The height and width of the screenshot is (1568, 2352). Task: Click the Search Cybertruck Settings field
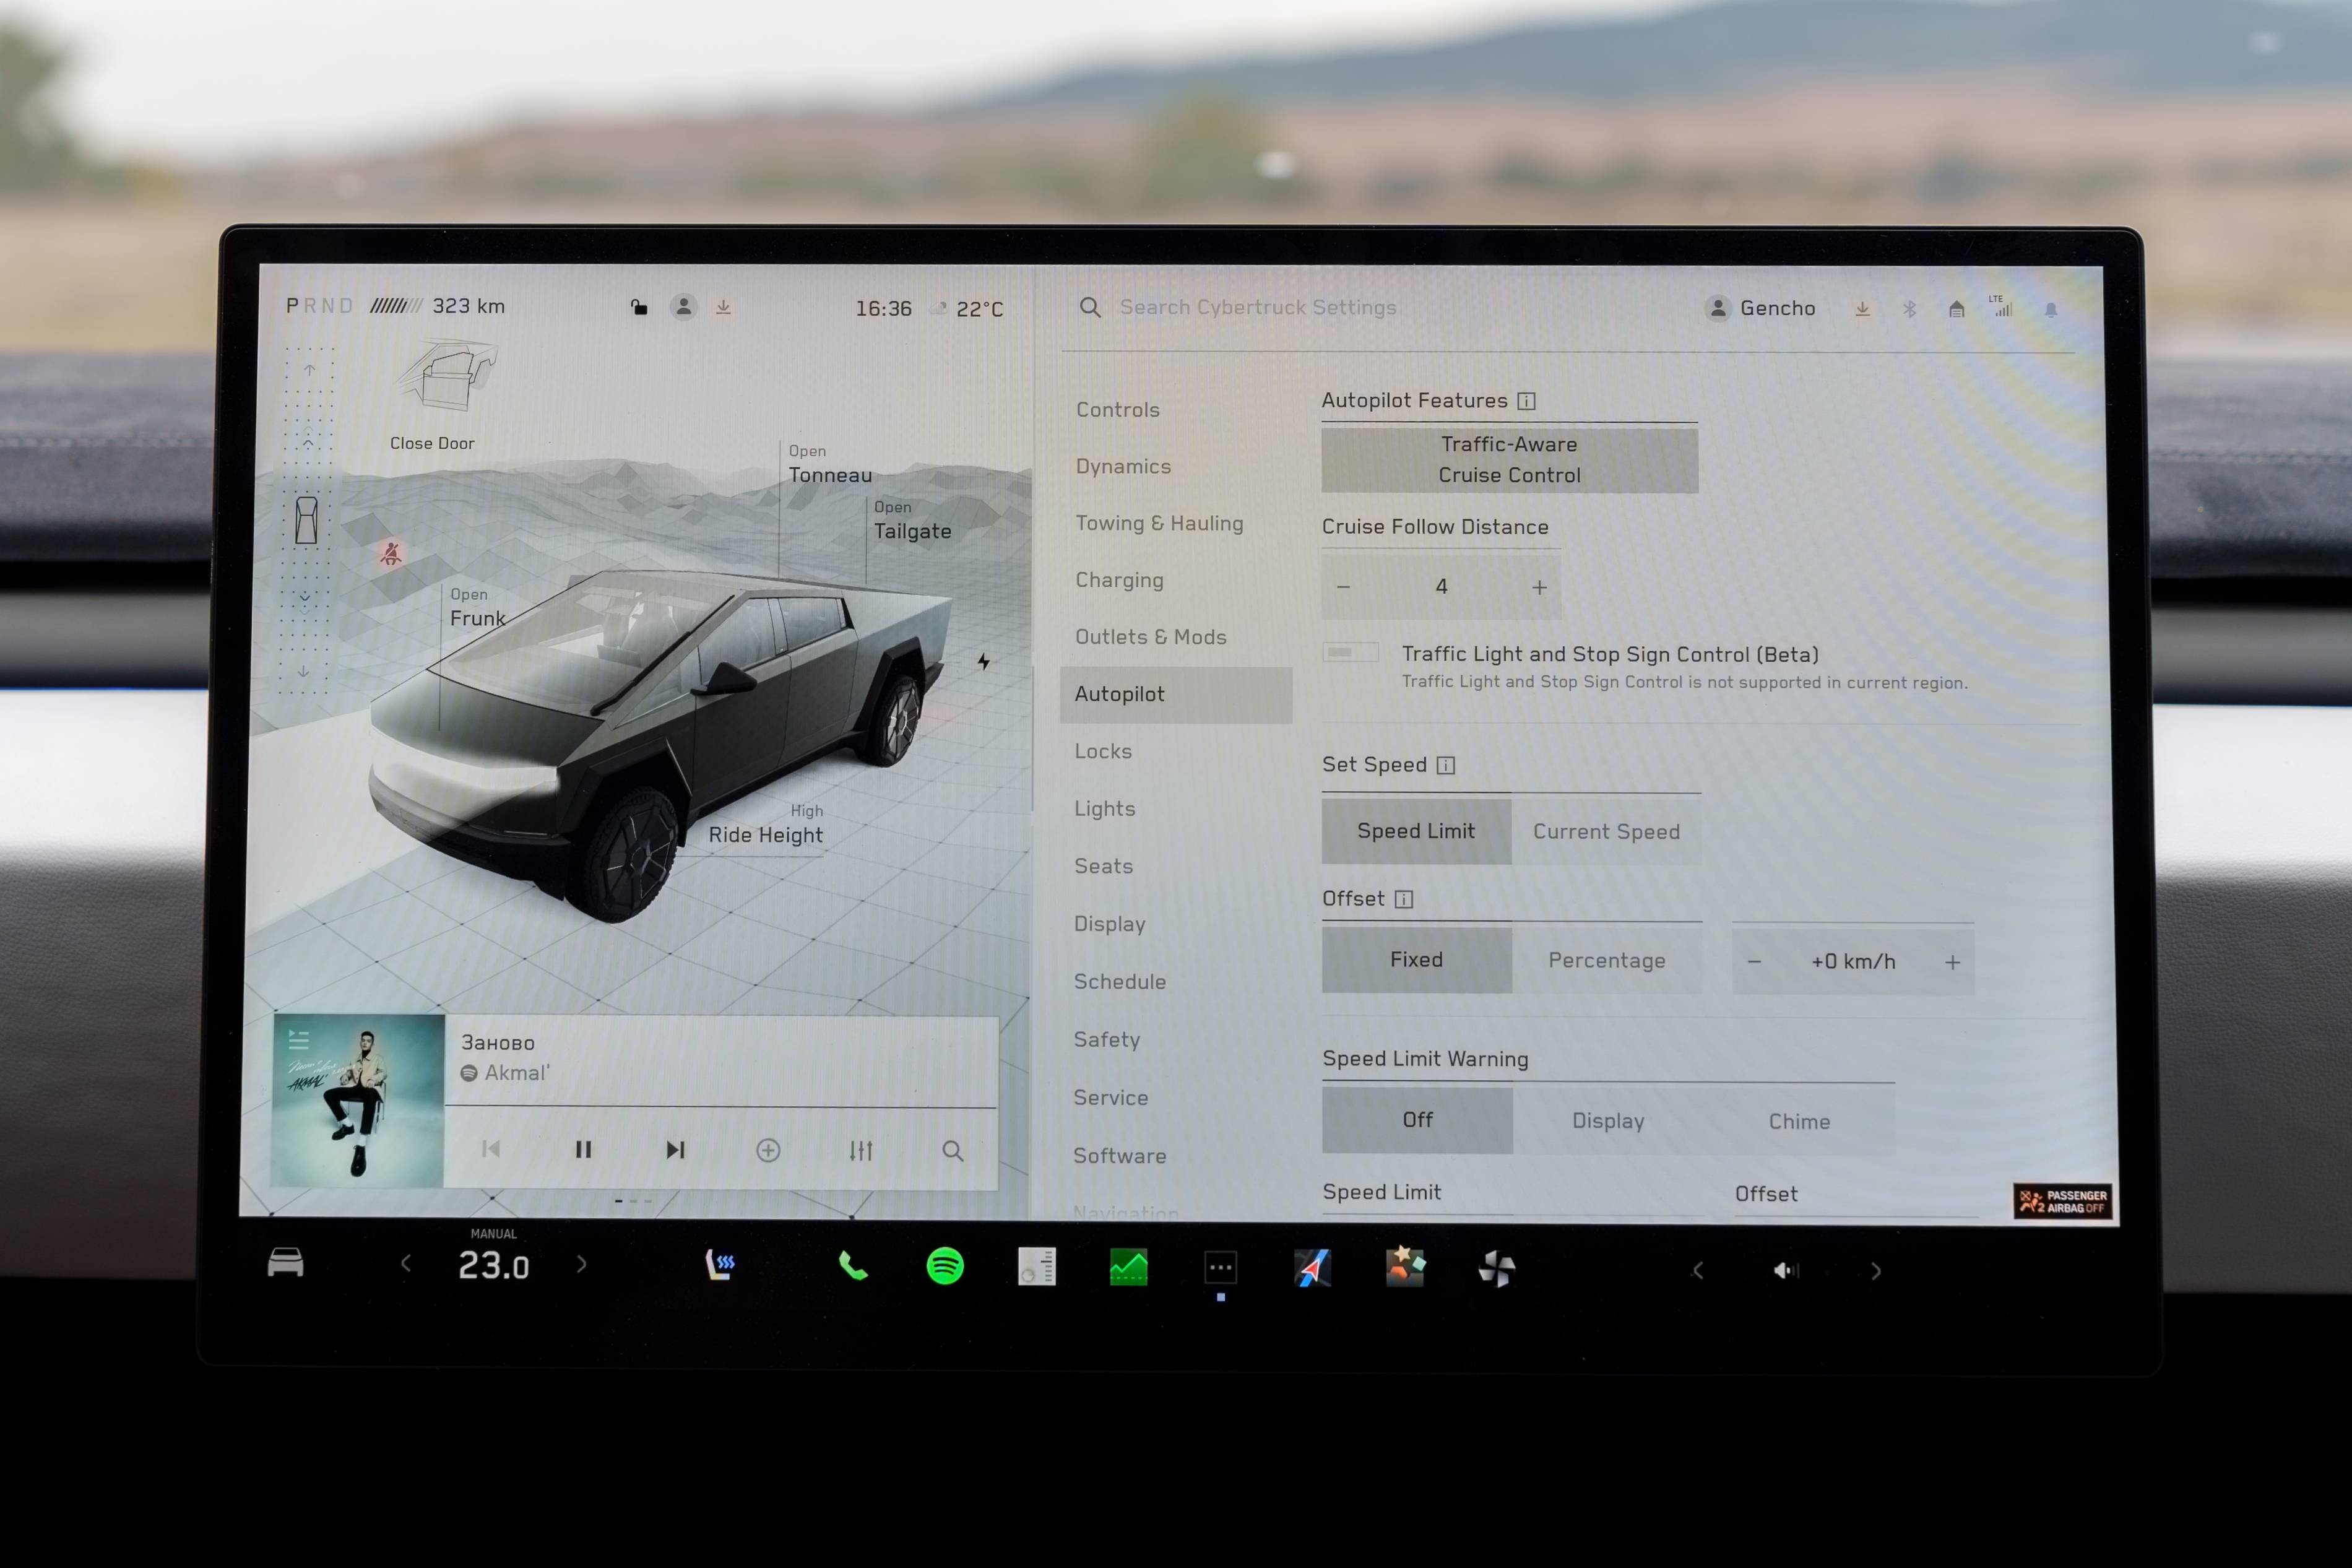click(x=1256, y=308)
